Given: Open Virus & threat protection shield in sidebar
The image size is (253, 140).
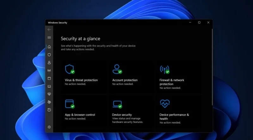Looking at the screenshot, I should point(49,55).
